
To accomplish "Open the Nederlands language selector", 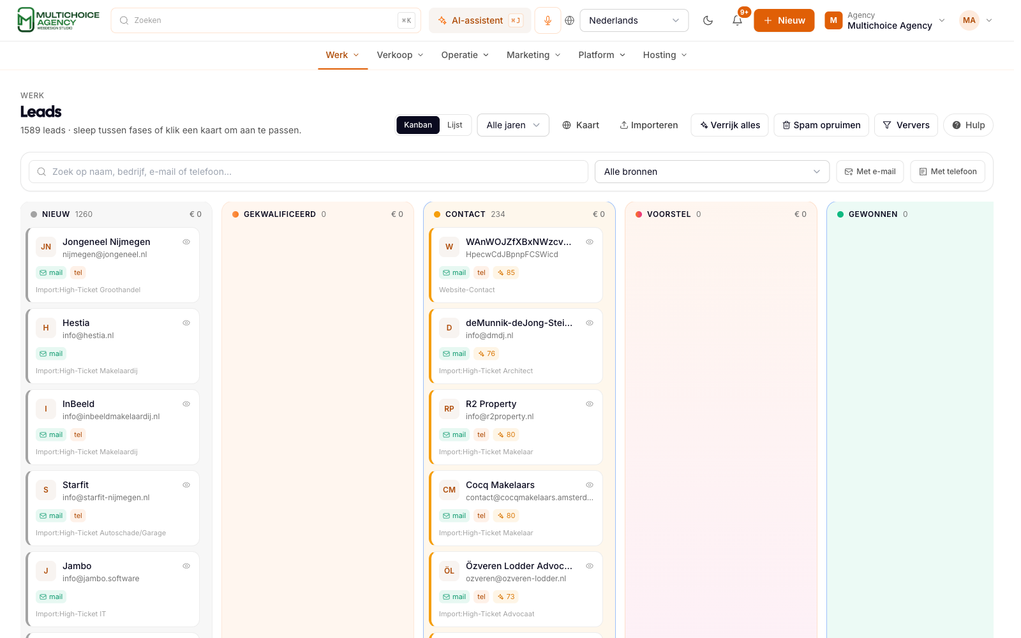I will (x=634, y=20).
